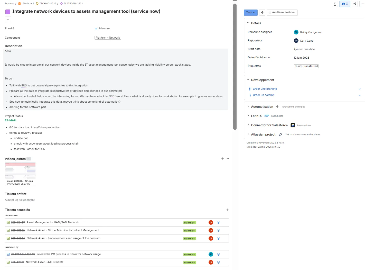Click priority icon on PLATFORM-12333 row
Image resolution: width=365 pixels, height=270 pixels.
(218, 255)
